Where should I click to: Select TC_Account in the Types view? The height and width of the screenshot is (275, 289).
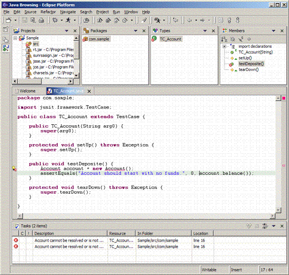(x=171, y=39)
